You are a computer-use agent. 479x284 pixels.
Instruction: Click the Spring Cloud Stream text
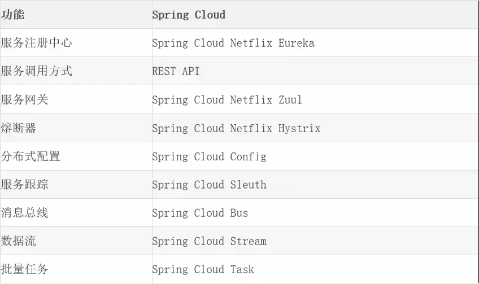(x=209, y=241)
